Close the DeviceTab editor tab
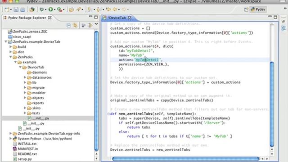 [130, 18]
